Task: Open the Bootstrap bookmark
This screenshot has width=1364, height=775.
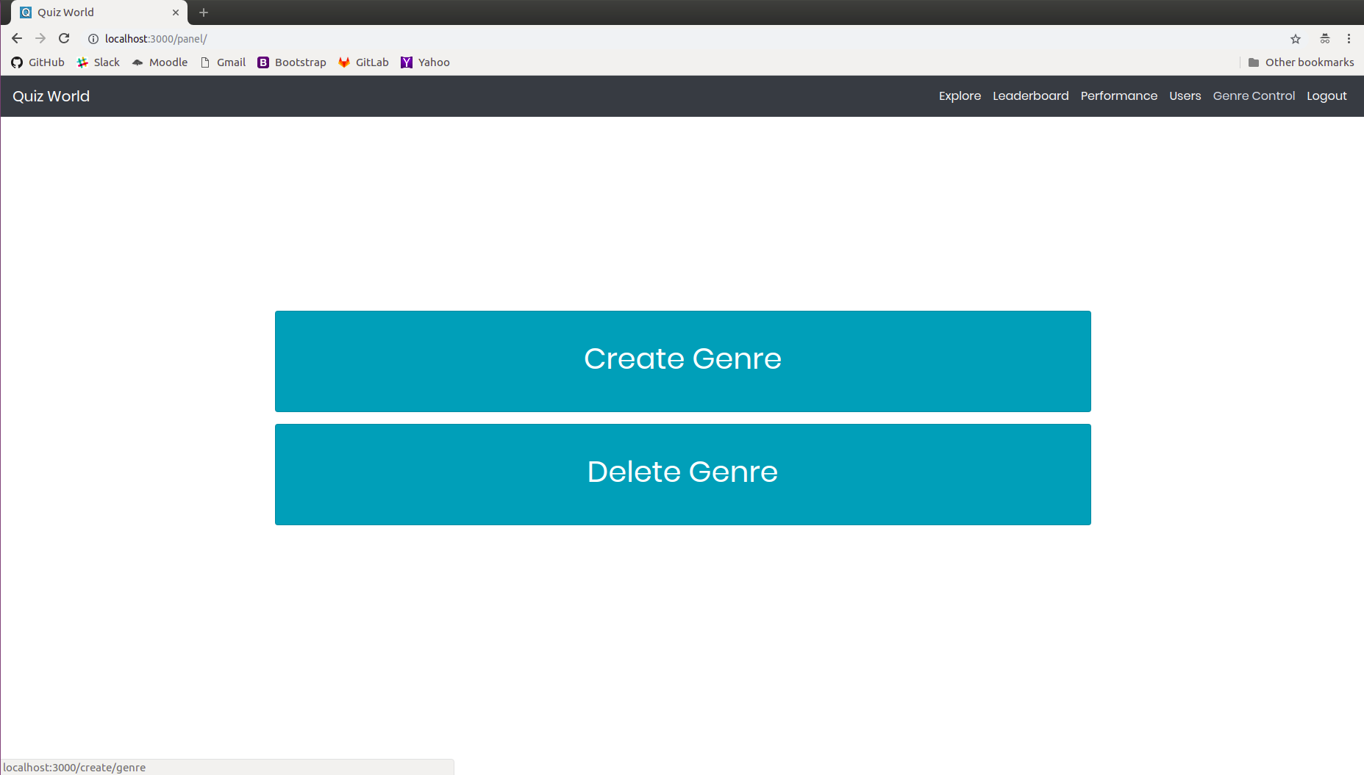Action: tap(292, 62)
